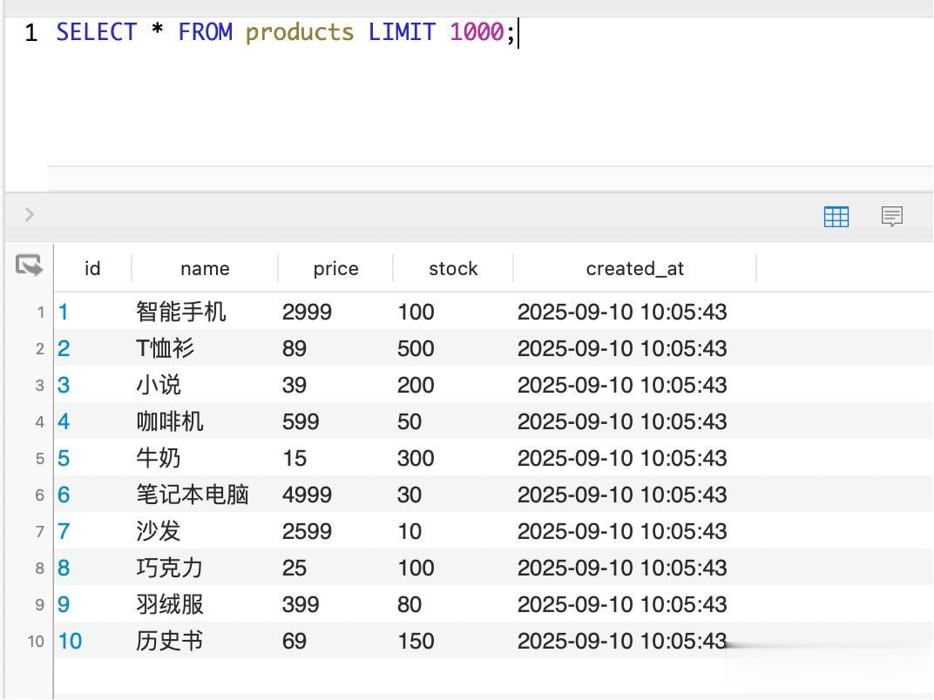Click the name column header
934x700 pixels.
205,268
